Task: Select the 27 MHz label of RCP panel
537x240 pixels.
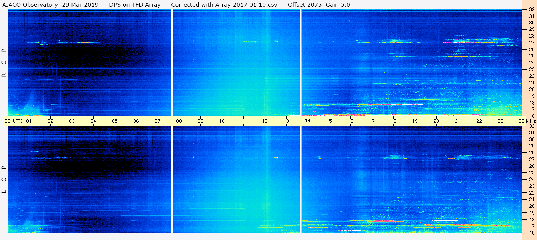Action: click(531, 42)
